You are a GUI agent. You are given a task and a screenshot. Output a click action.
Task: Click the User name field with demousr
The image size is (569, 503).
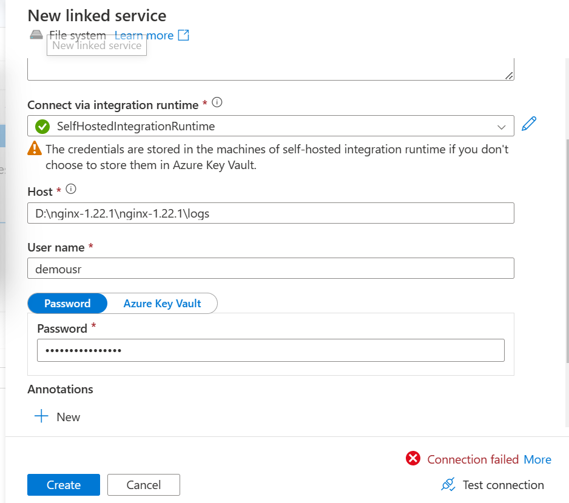pyautogui.click(x=271, y=268)
